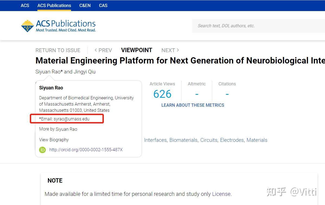Open the C&EN navigation tab
Viewport: 325px width, 205px height.
tap(85, 6)
